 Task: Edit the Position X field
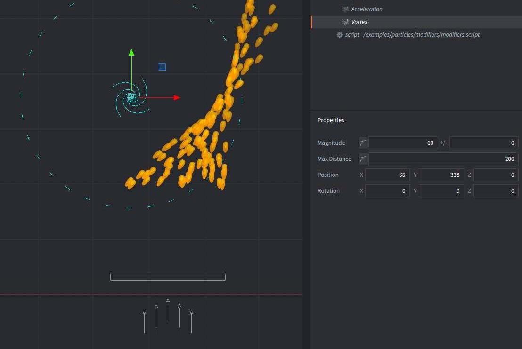coord(387,175)
